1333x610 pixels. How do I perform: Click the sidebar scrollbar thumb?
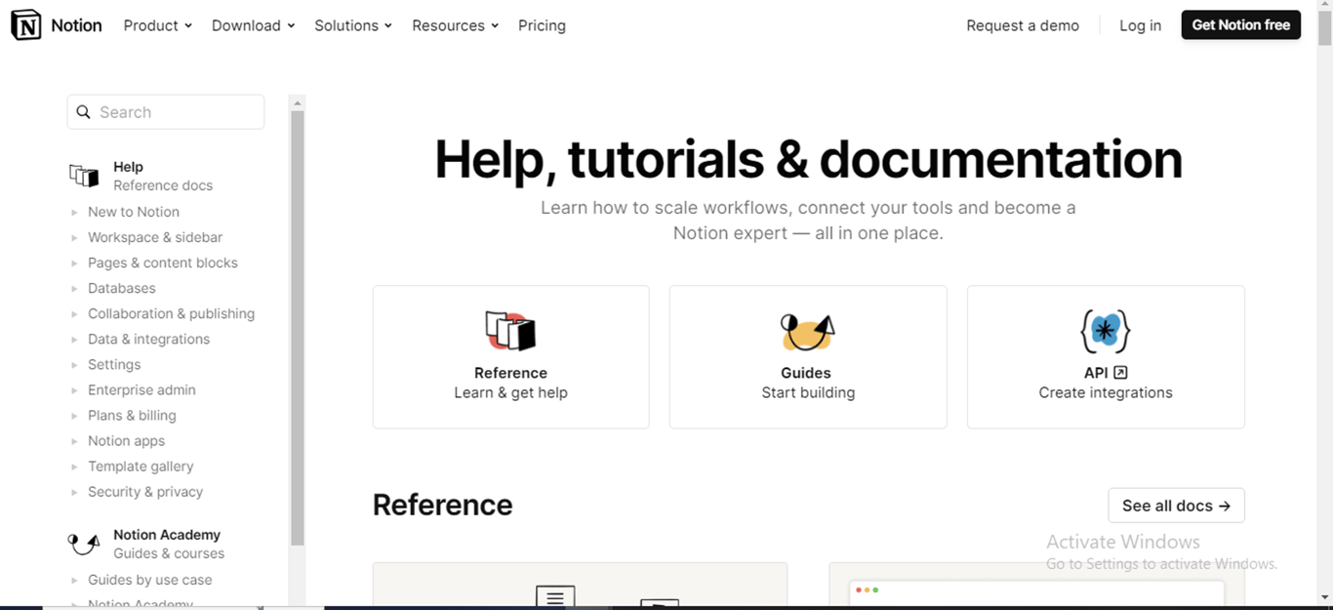pyautogui.click(x=298, y=328)
